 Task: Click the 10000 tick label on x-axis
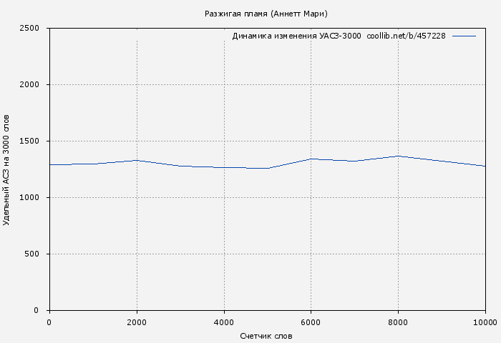[485, 322]
